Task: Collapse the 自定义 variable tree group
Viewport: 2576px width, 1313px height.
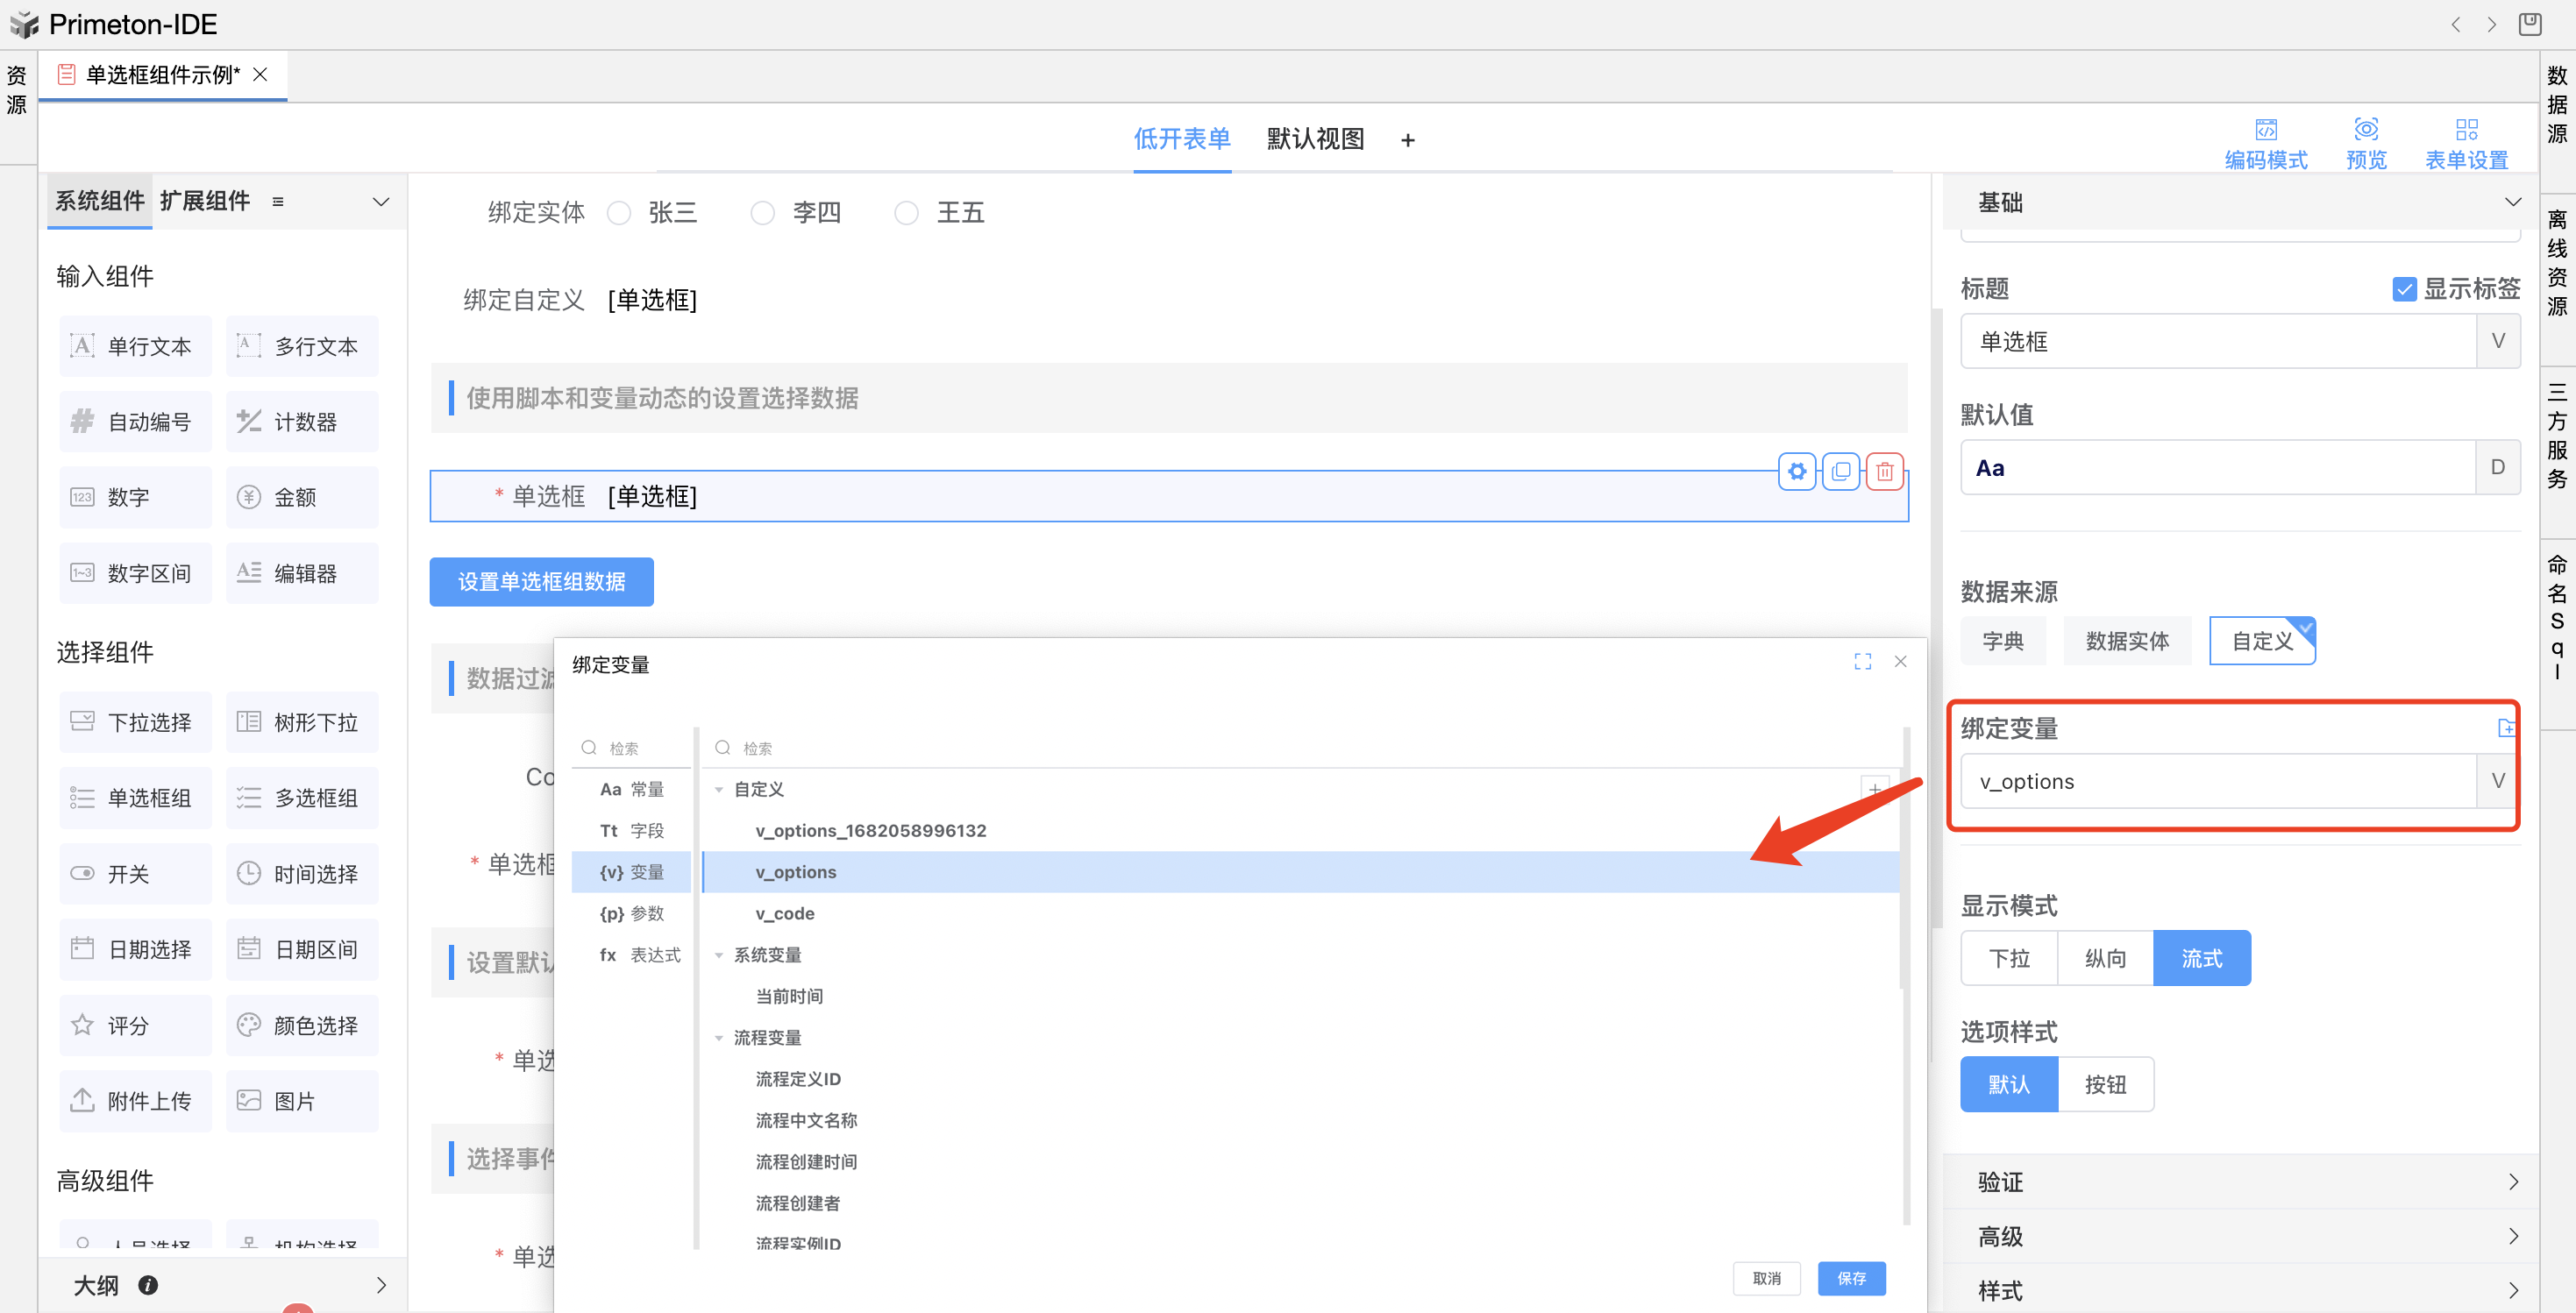Action: (x=719, y=790)
